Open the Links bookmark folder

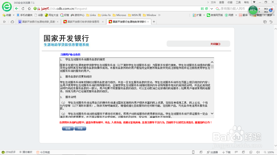pyautogui.click(x=91, y=15)
